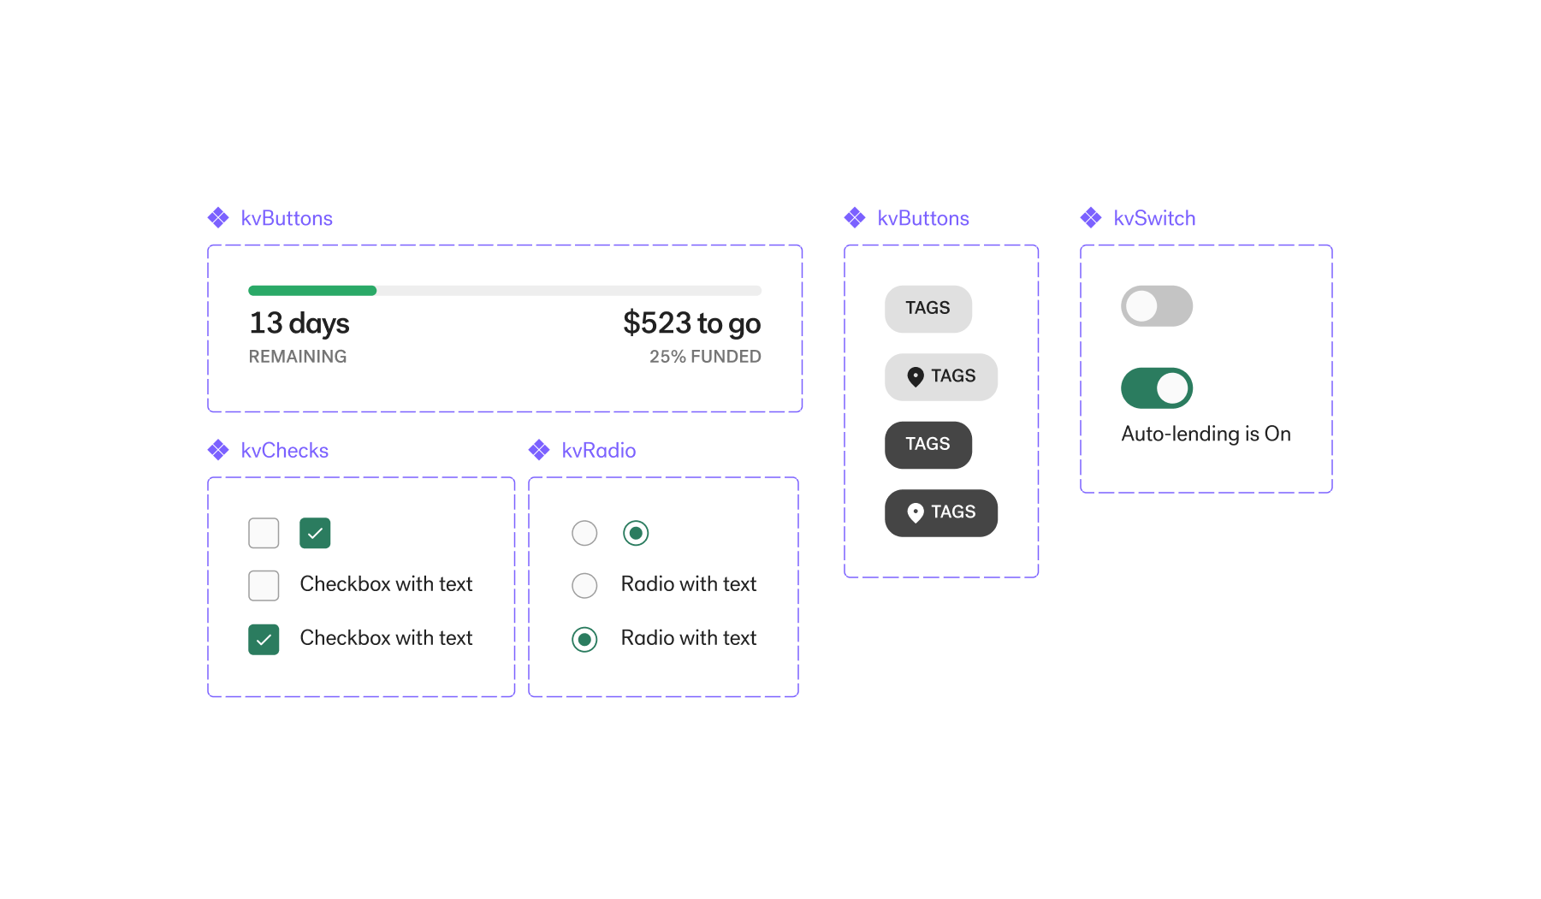1541x899 pixels.
Task: Turn on the grey off switch
Action: 1157,306
